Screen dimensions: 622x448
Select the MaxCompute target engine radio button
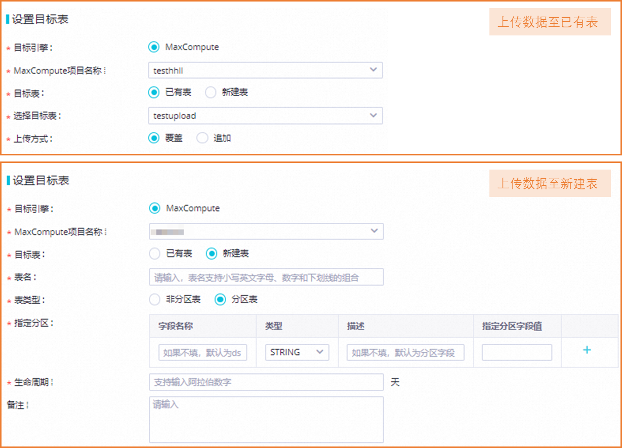(153, 47)
